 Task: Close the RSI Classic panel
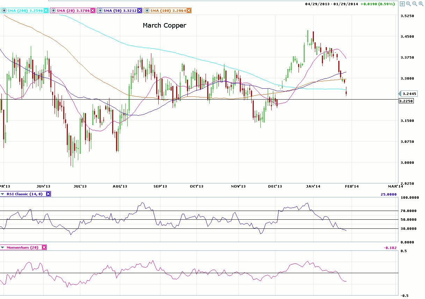pyautogui.click(x=48, y=194)
